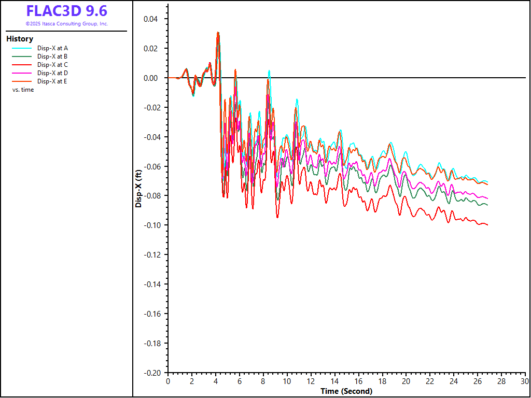Click the 'vs. time' legend text
531x398 pixels.
pyautogui.click(x=23, y=90)
